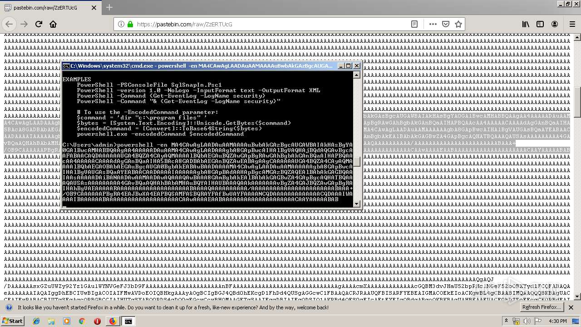Image resolution: width=581 pixels, height=327 pixels.
Task: Launch Opera browser from taskbar
Action: click(x=97, y=321)
